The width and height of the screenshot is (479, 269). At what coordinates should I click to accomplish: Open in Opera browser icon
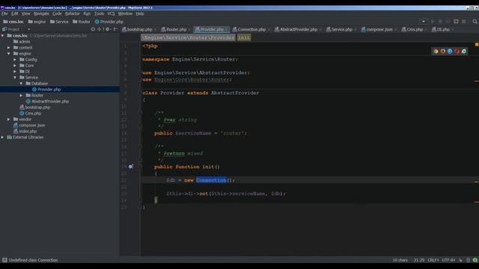[457, 52]
